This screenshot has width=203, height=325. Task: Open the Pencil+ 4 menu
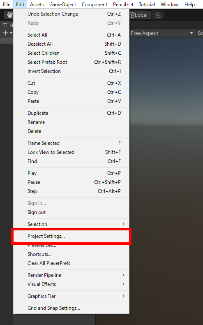coord(123,5)
